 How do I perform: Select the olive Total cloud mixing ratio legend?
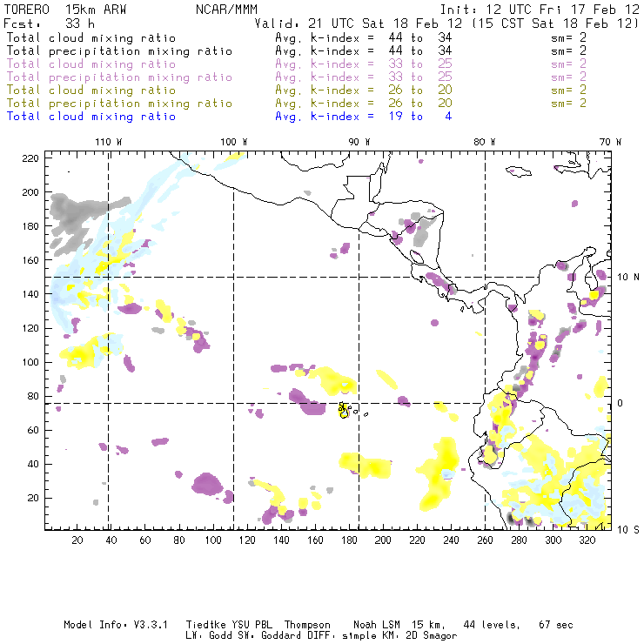91,91
